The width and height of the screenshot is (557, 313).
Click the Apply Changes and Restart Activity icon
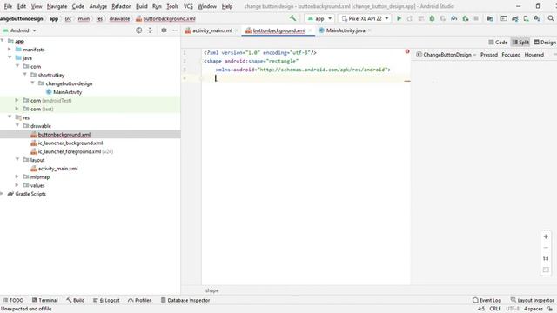pyautogui.click(x=410, y=18)
